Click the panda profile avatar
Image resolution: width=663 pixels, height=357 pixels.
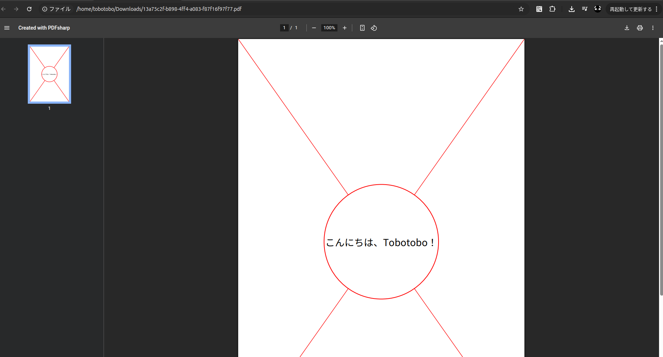(598, 9)
